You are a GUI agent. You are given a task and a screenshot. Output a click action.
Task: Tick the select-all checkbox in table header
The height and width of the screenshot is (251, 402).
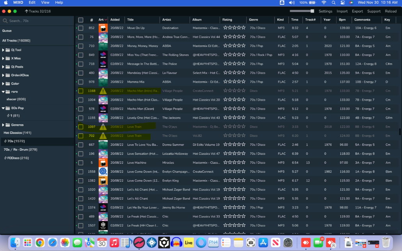pos(81,20)
